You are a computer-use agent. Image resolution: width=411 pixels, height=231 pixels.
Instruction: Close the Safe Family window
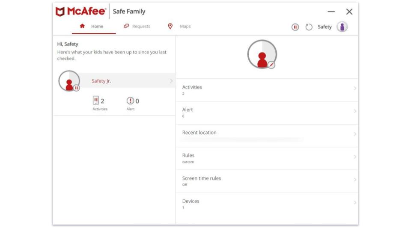[349, 12]
